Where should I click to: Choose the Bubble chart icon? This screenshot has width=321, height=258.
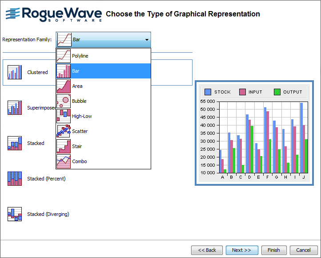pos(64,101)
